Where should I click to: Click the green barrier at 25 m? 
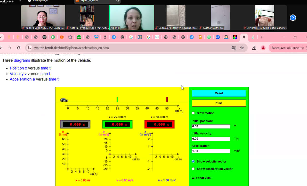(117, 99)
